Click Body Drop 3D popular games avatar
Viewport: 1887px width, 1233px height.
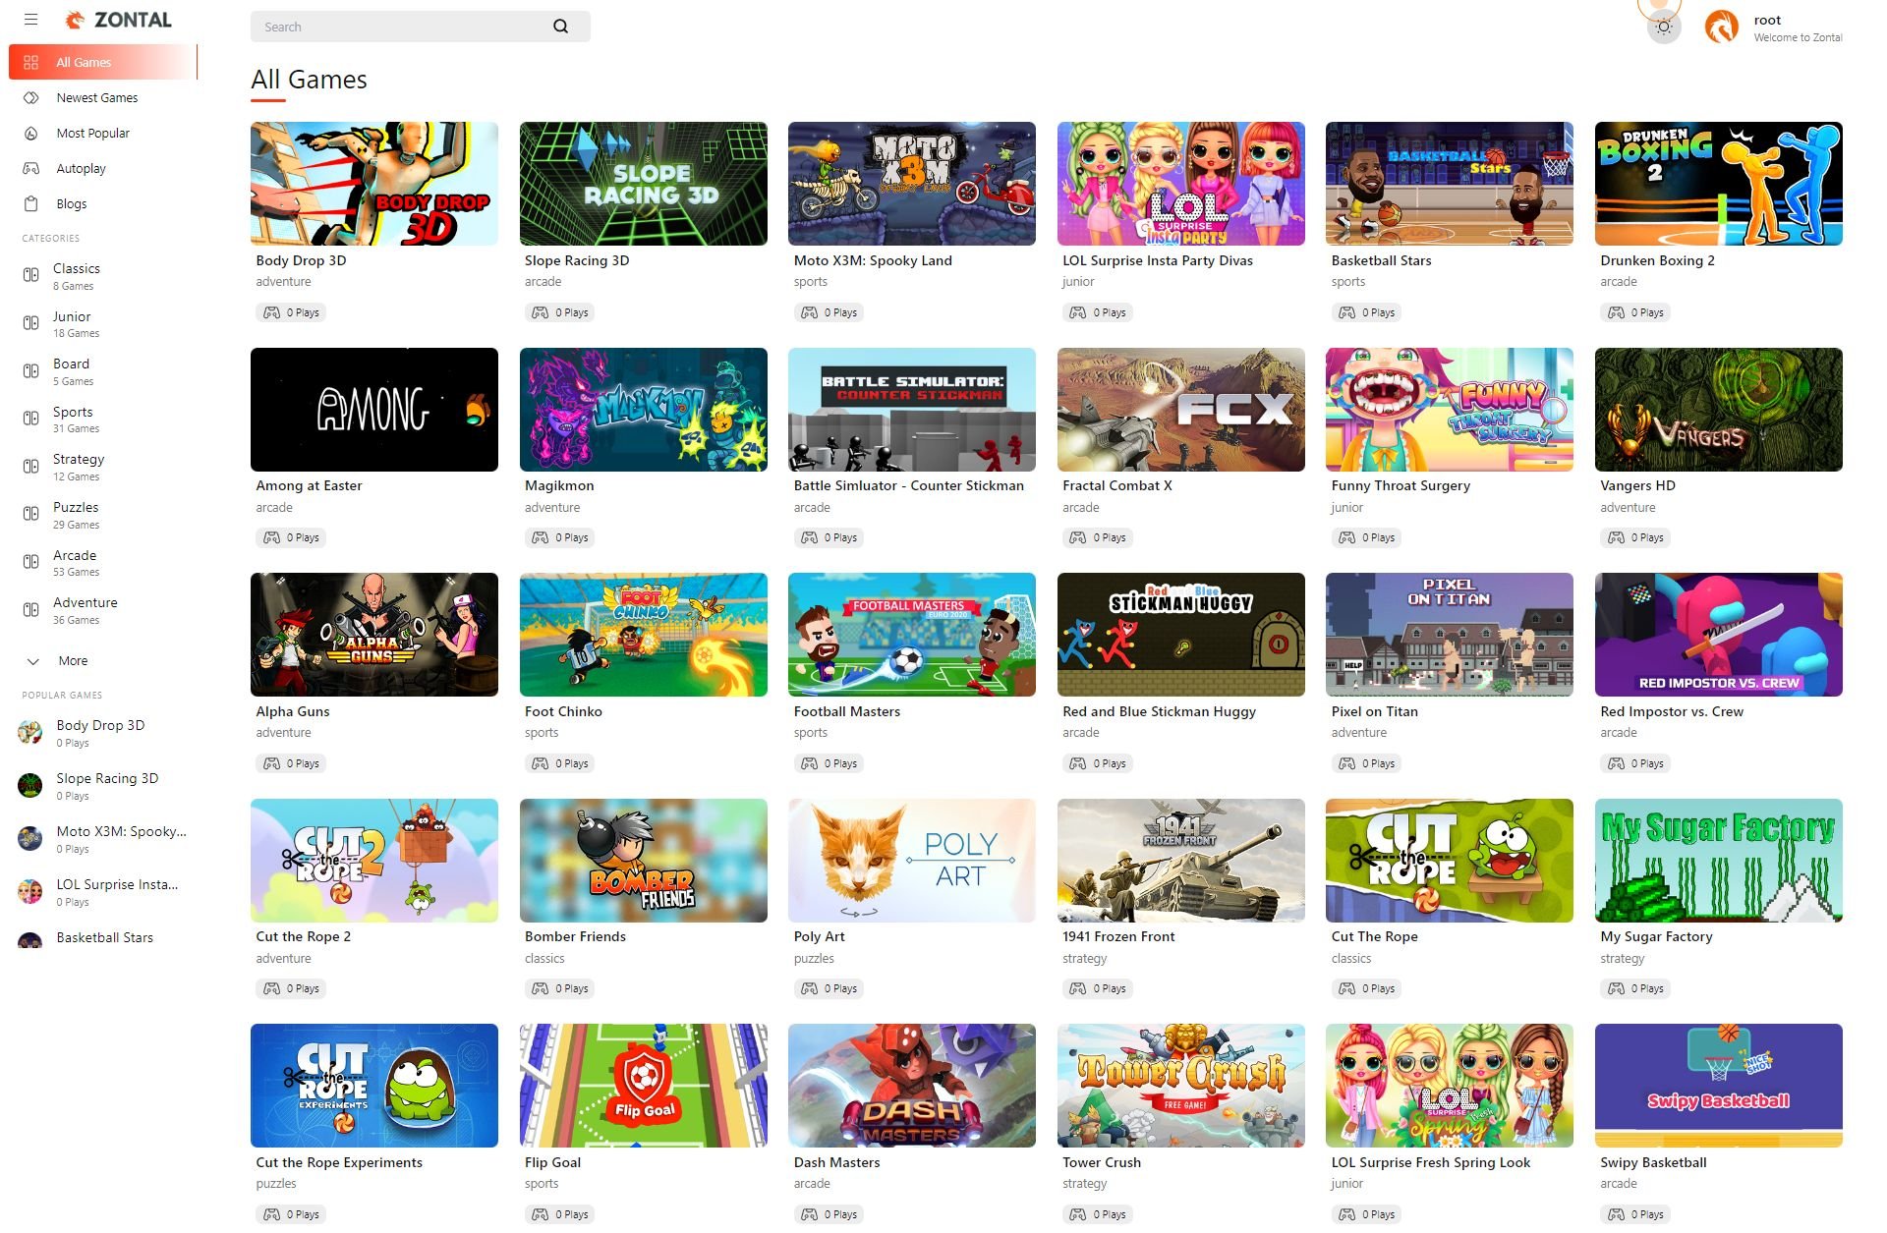click(x=30, y=732)
